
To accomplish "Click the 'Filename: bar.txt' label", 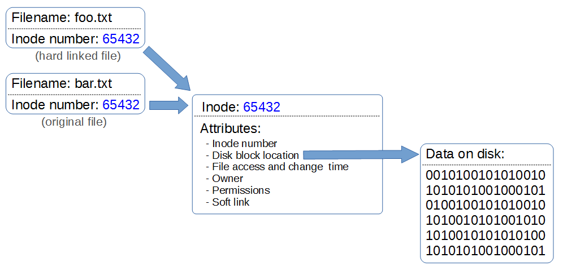I will click(x=62, y=84).
